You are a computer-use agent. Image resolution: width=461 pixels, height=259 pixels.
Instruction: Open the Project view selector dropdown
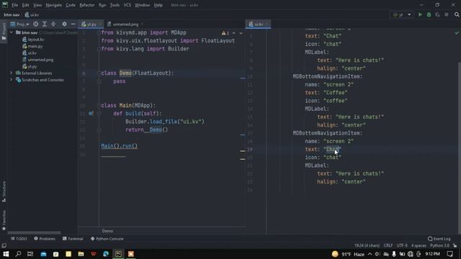[x=19, y=24]
